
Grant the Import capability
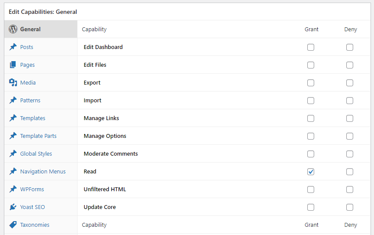click(x=311, y=101)
